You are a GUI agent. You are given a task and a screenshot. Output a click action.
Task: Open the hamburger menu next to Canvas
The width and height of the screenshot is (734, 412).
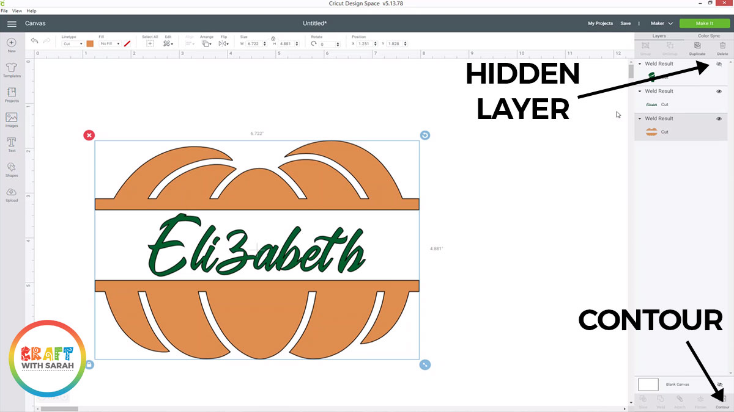tap(12, 24)
